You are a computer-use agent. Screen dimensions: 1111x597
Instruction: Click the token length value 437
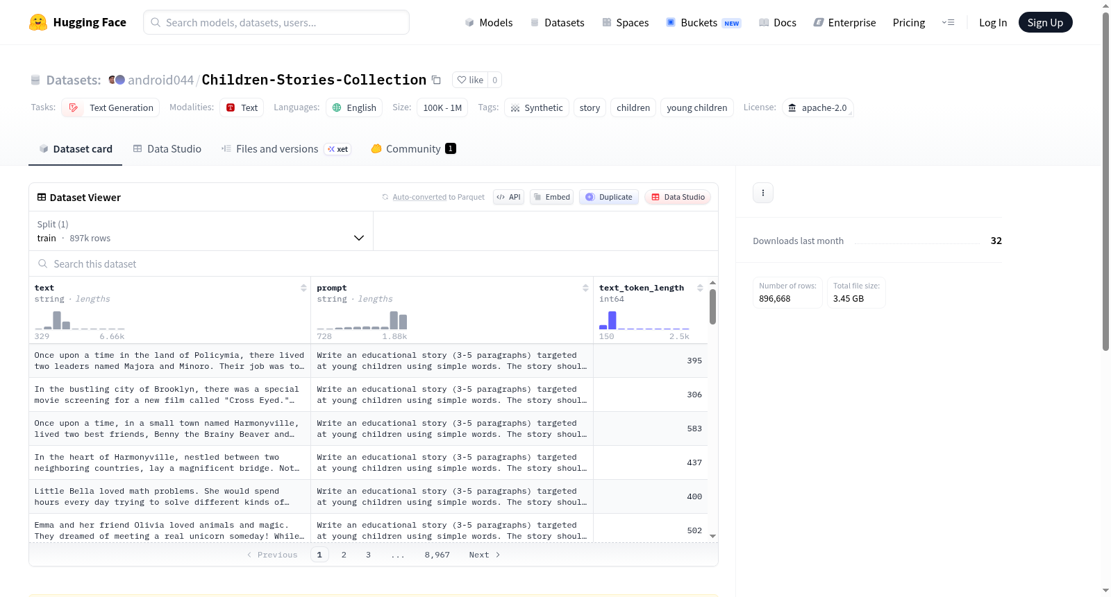[694, 462]
